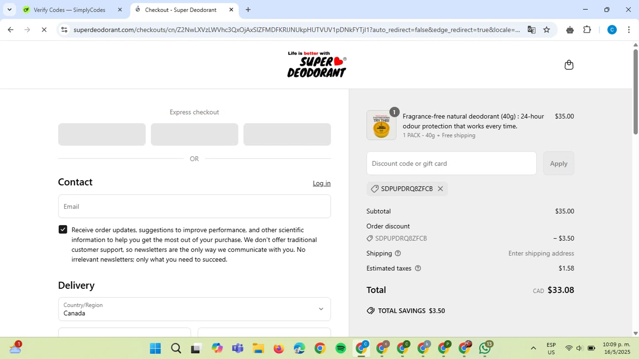Open the weather widget on taskbar

coord(15,348)
